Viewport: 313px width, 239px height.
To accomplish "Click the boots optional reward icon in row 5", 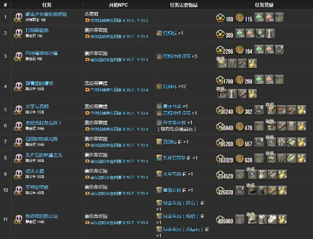I will pyautogui.click(x=291, y=110).
